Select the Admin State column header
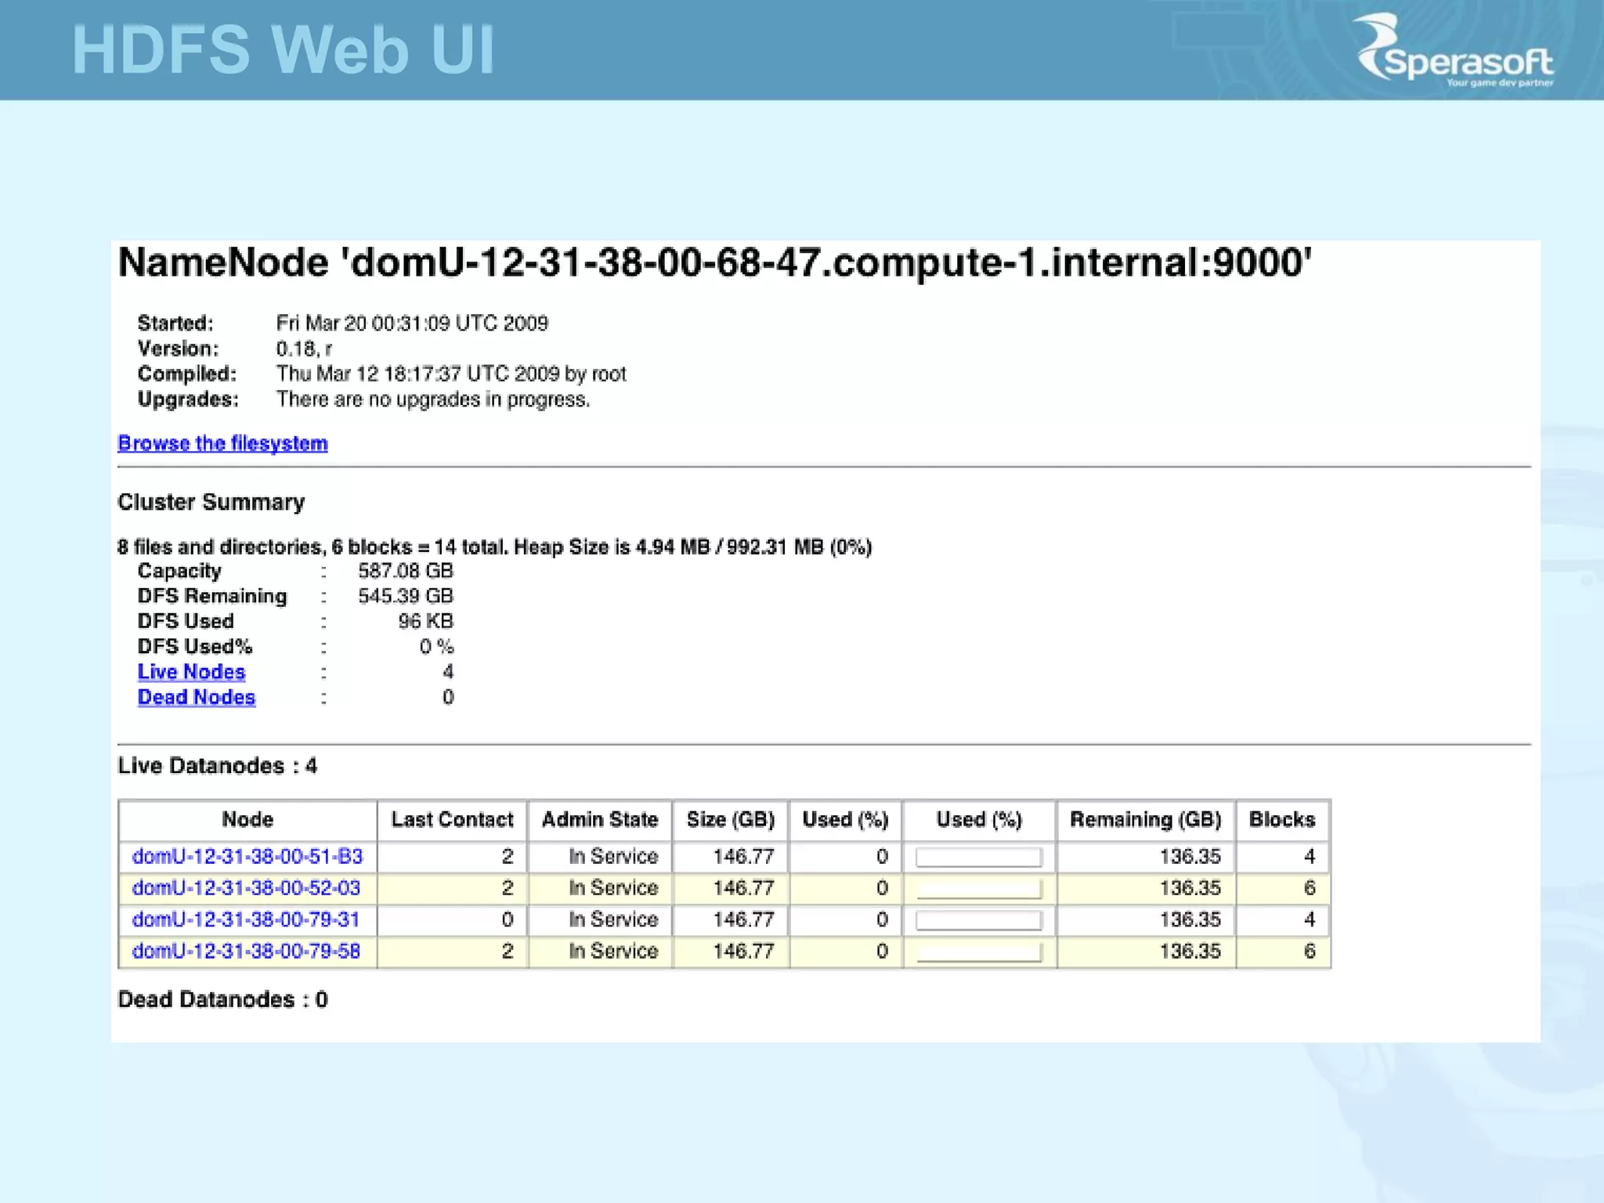Image resolution: width=1604 pixels, height=1203 pixels. (600, 820)
